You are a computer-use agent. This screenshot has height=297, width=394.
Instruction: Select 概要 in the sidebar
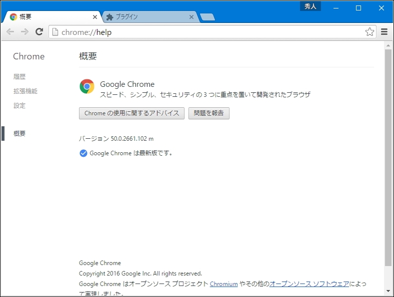pos(19,133)
